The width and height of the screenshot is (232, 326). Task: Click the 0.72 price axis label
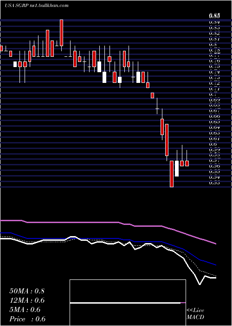pos(214,83)
